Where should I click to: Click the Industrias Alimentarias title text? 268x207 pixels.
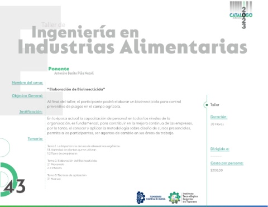click(132, 46)
